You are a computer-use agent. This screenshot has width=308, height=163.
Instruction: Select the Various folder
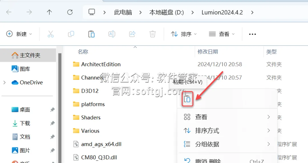pyautogui.click(x=86, y=131)
